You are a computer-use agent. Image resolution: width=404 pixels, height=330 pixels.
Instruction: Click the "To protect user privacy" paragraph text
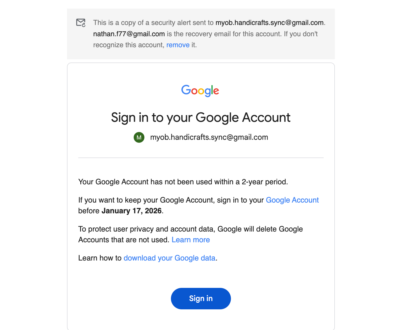pos(190,229)
